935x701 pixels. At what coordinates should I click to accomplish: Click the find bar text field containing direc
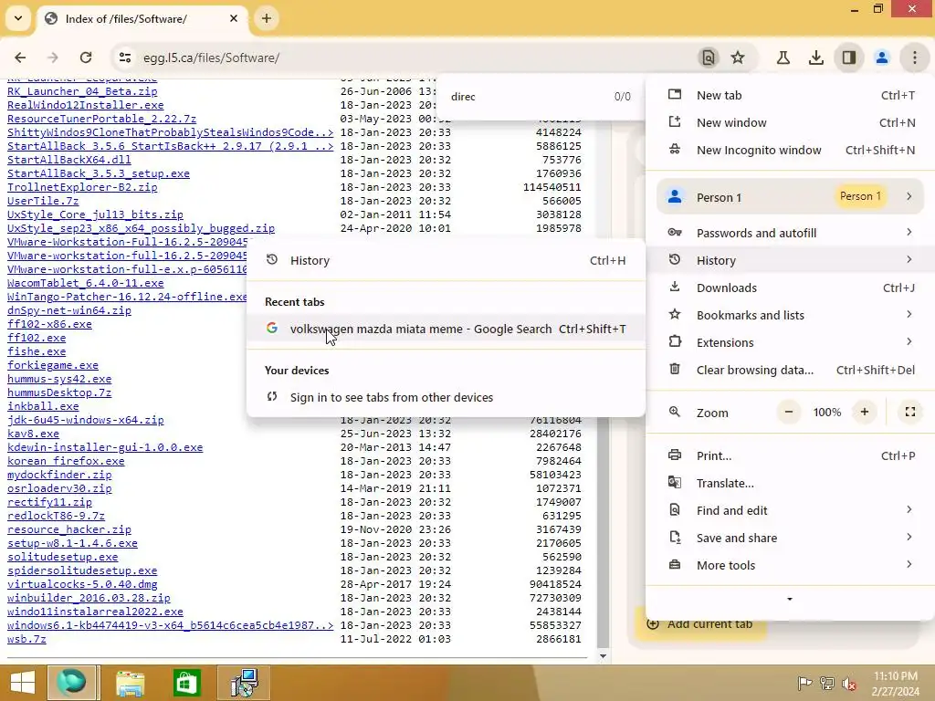tap(525, 97)
